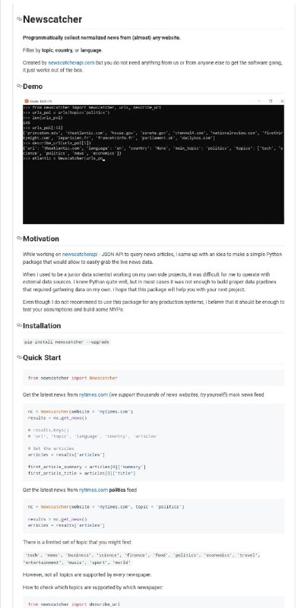This screenshot has width=307, height=608.
Task: Click the Ubuntu icon in demo terminal titlebar
Action: click(27, 101)
